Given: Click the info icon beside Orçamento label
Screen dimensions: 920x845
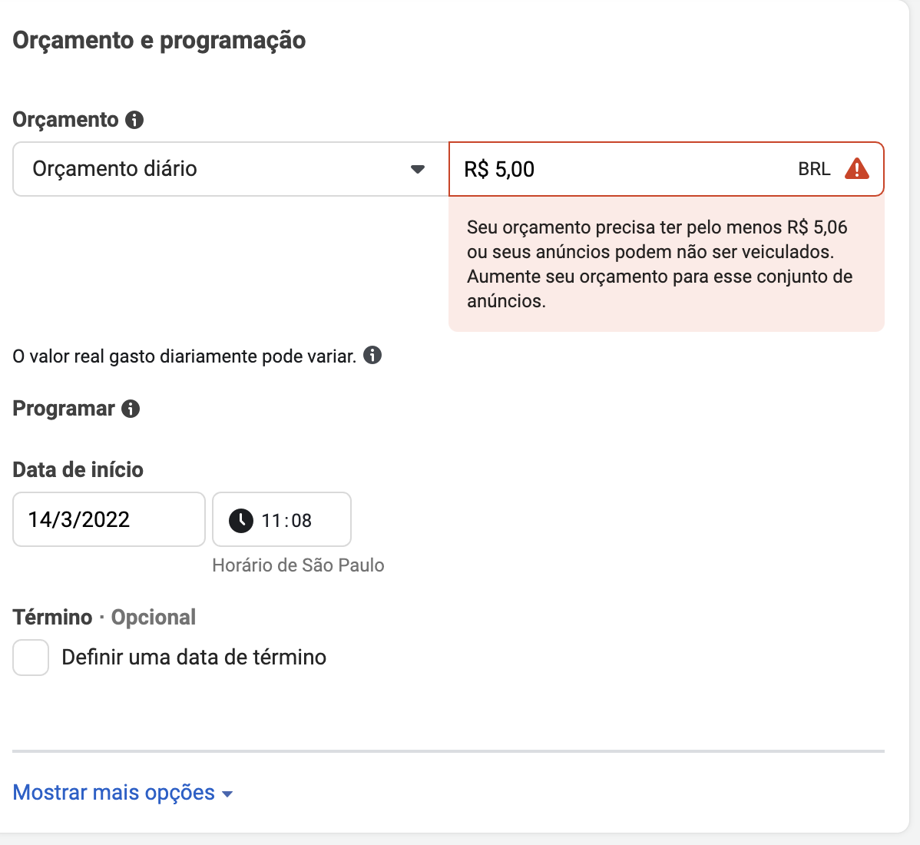Looking at the screenshot, I should pyautogui.click(x=134, y=120).
